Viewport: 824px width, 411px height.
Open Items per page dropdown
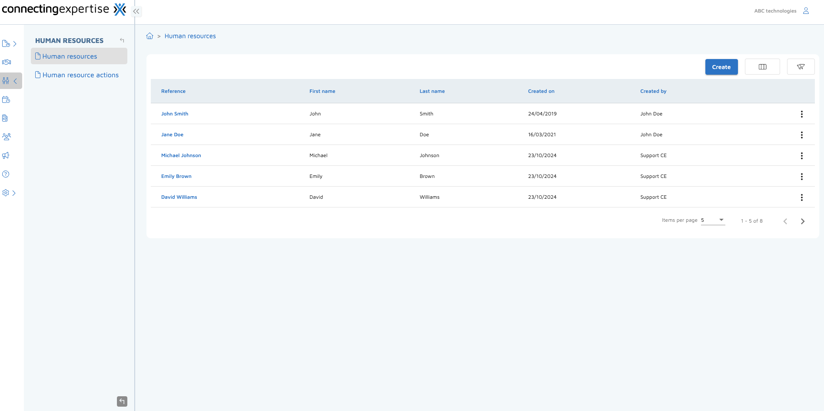click(x=713, y=220)
